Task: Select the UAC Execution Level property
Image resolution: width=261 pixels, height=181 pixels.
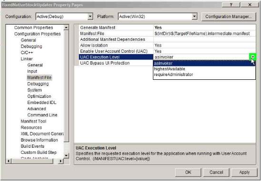Action: coord(116,57)
